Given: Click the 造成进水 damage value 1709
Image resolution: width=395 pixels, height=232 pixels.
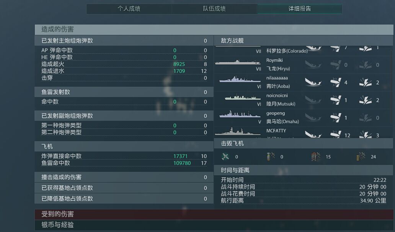Looking at the screenshot, I should coord(179,71).
